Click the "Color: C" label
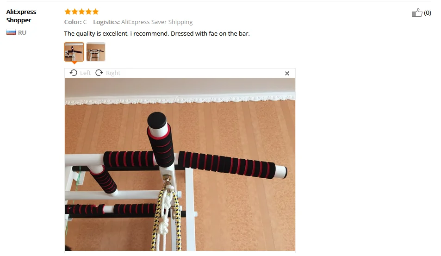The width and height of the screenshot is (441, 256). [75, 22]
